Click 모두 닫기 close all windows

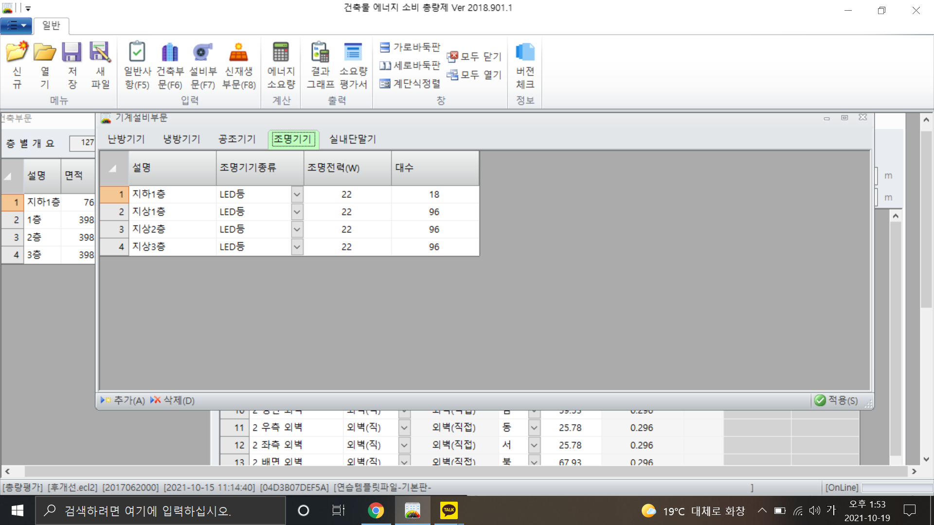pos(474,57)
